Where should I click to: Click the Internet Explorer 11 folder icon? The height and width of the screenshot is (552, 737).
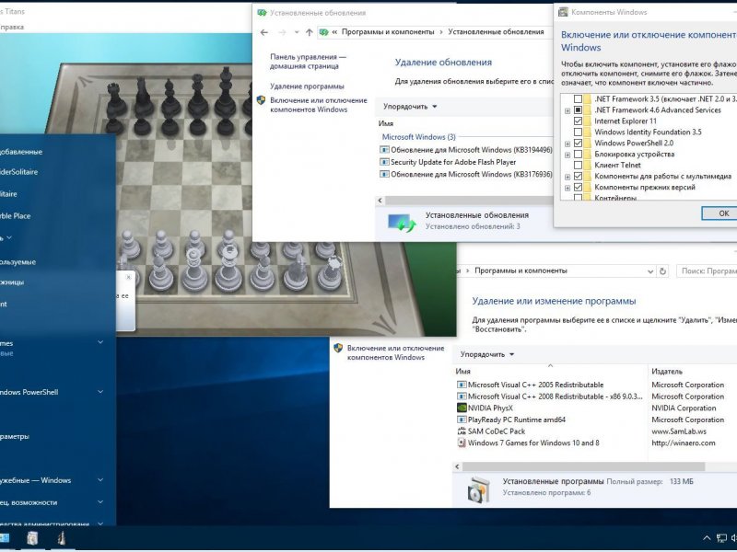(x=588, y=121)
